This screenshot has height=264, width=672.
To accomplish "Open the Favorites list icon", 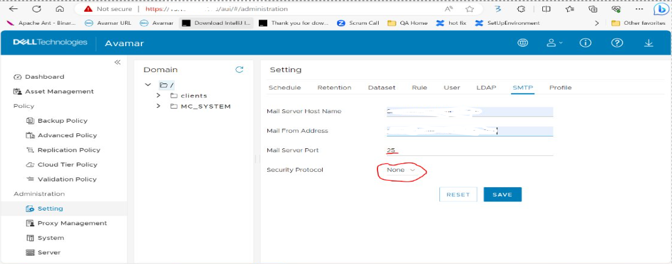I will click(x=570, y=8).
